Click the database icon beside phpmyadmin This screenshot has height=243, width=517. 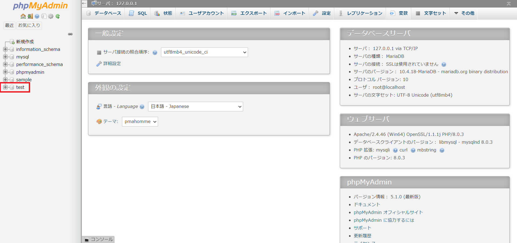(12, 72)
